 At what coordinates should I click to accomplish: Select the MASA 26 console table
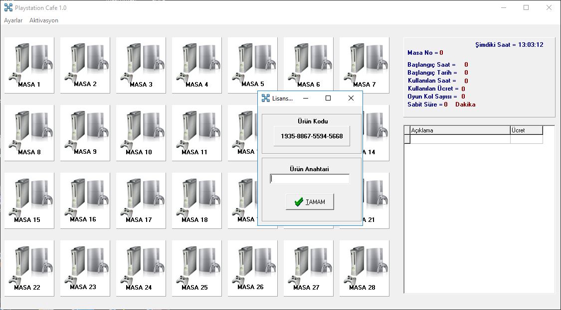[253, 268]
